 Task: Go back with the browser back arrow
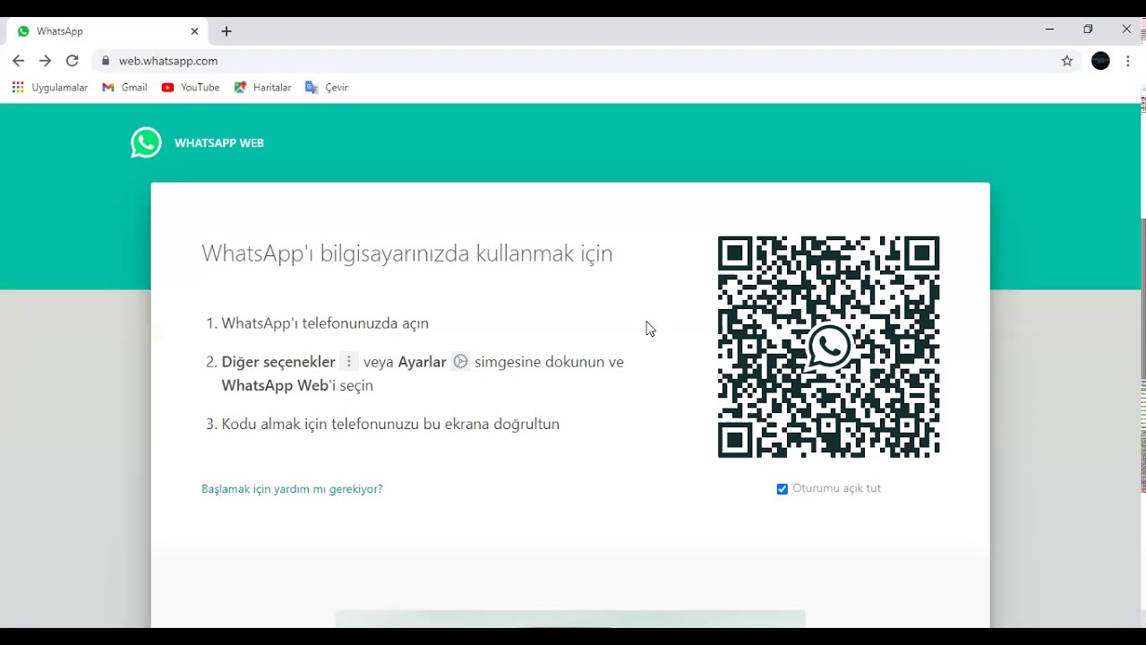point(18,61)
